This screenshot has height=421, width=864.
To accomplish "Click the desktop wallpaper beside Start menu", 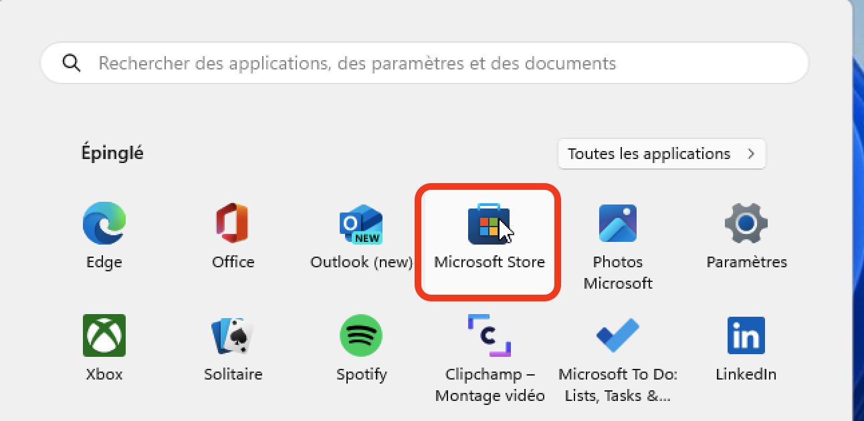I will [859, 210].
